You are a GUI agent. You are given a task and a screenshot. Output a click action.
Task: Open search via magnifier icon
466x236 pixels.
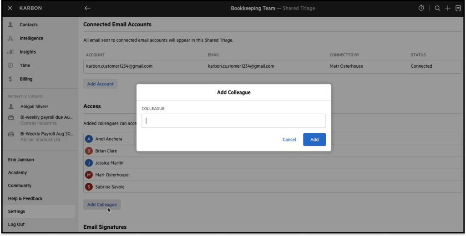(437, 8)
